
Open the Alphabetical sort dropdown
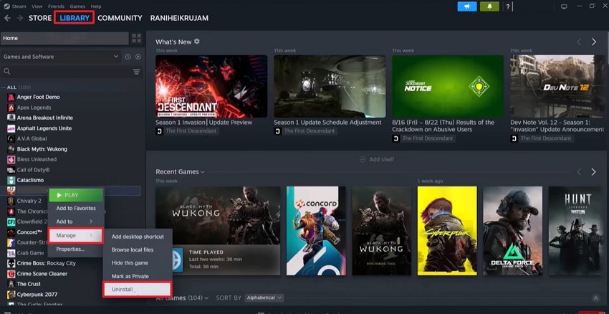pos(264,298)
